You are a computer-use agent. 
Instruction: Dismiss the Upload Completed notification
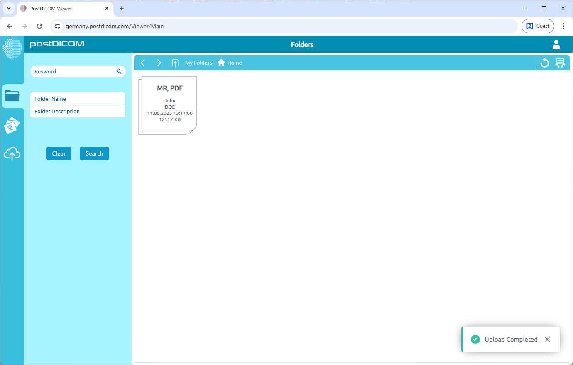click(547, 339)
